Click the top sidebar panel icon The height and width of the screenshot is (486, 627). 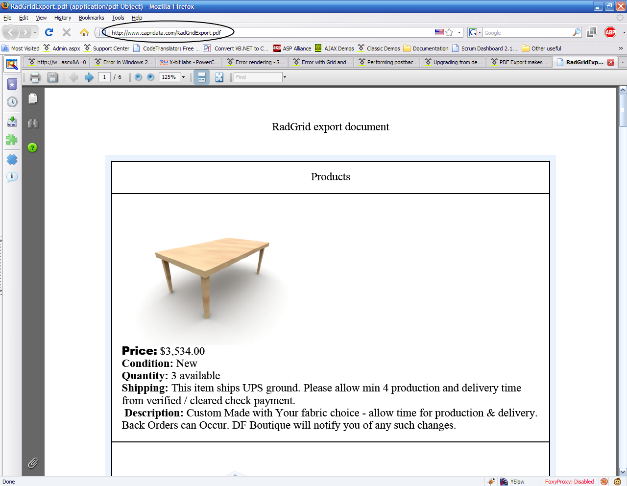tap(12, 64)
